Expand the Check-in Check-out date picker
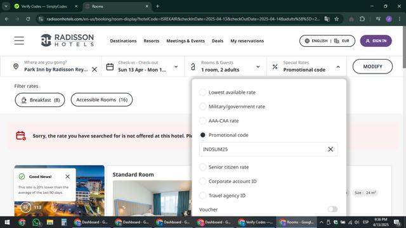 pyautogui.click(x=176, y=66)
